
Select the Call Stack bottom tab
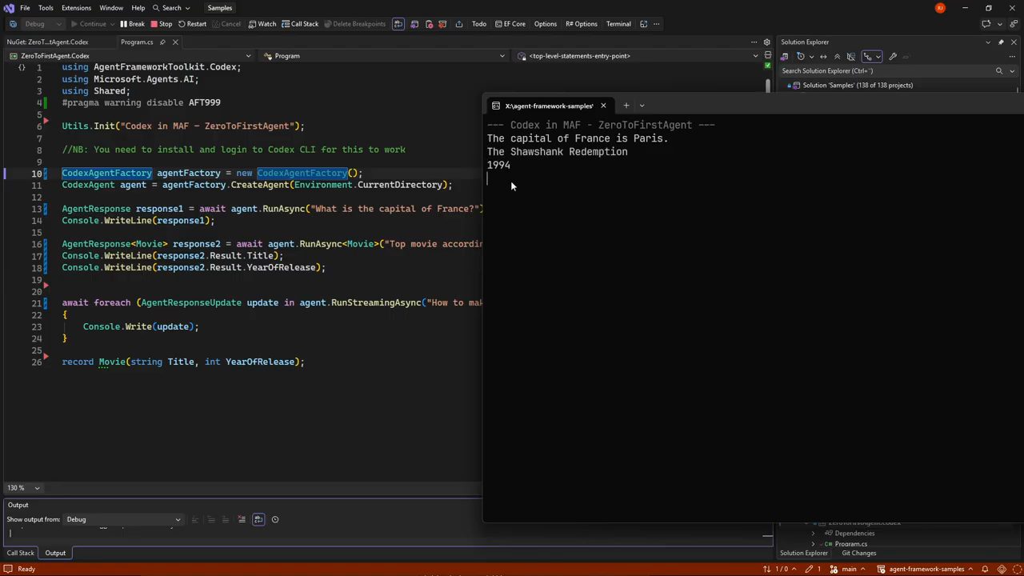click(x=21, y=553)
